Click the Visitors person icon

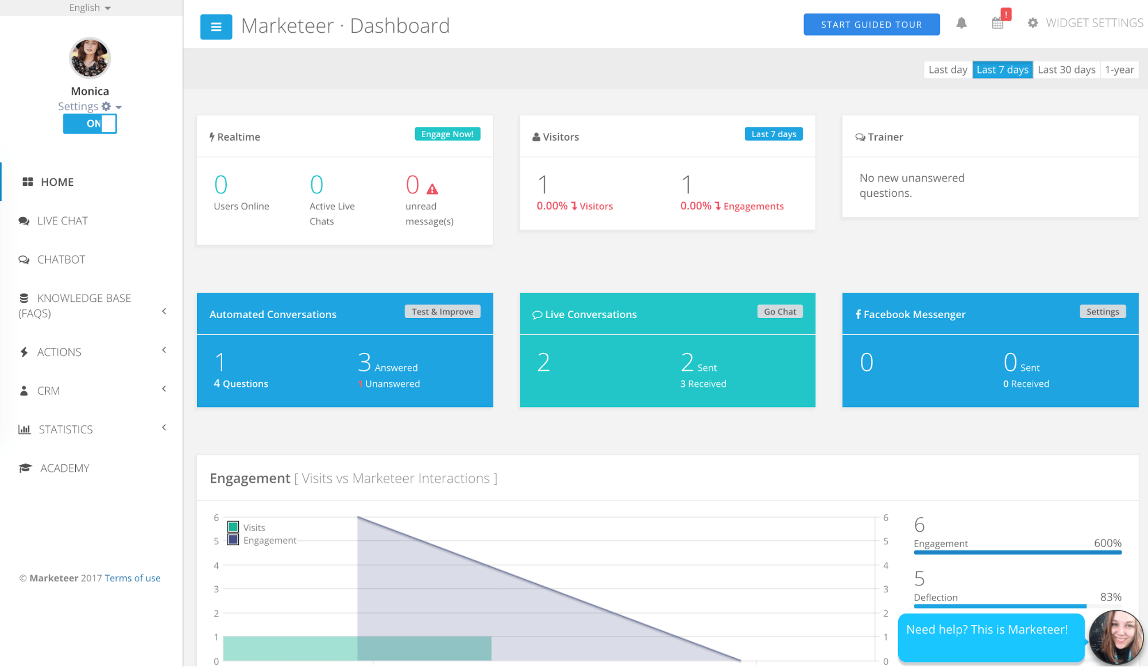[x=536, y=137]
